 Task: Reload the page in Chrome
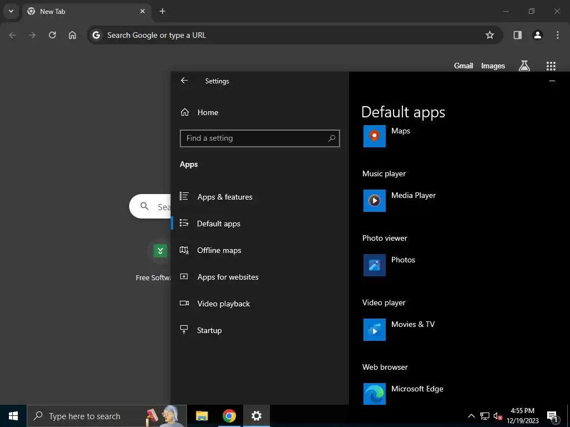coord(52,35)
